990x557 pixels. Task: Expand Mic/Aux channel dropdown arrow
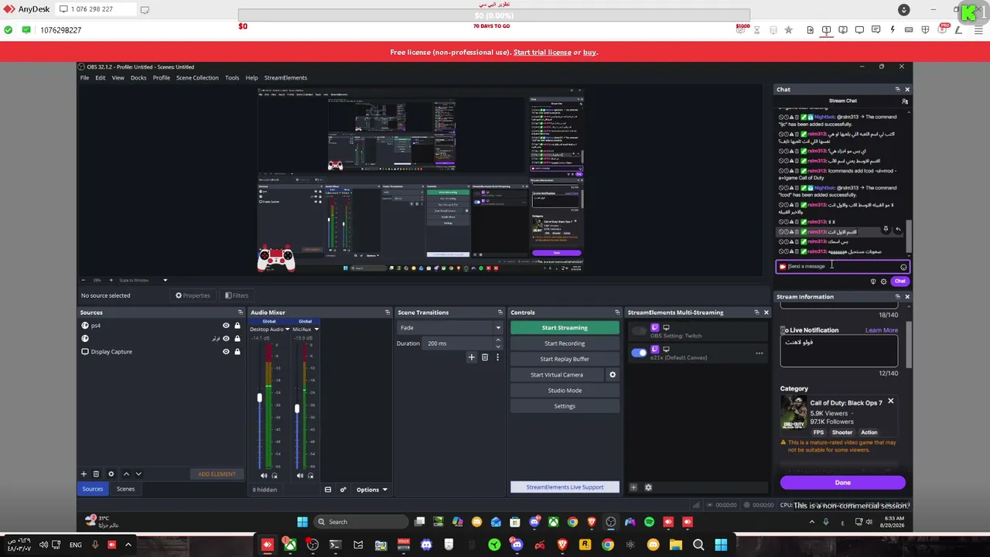(x=316, y=330)
